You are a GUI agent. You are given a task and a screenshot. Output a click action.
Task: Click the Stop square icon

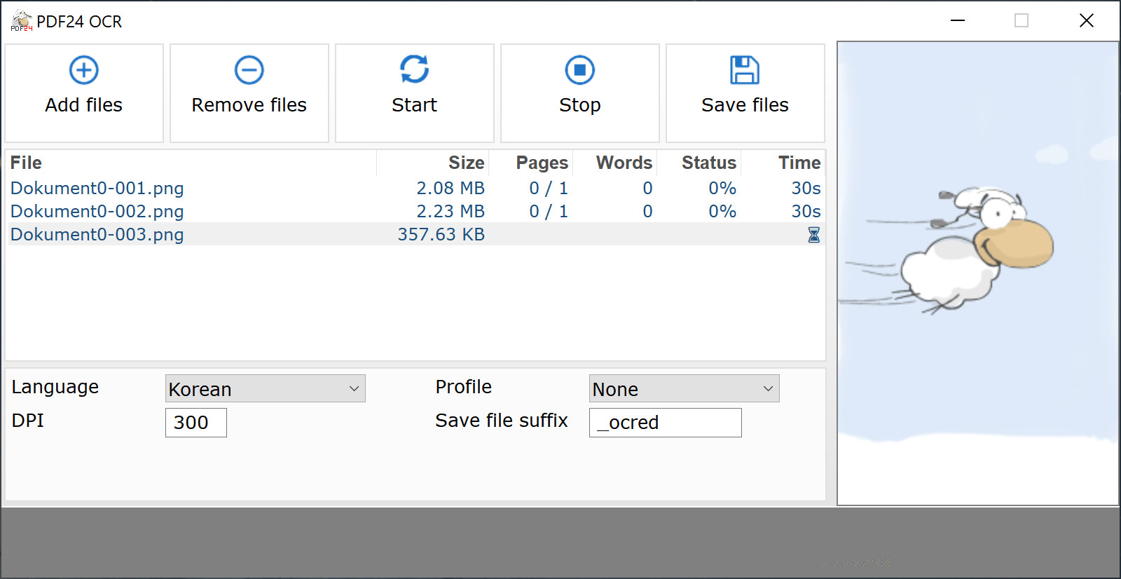[x=580, y=70]
